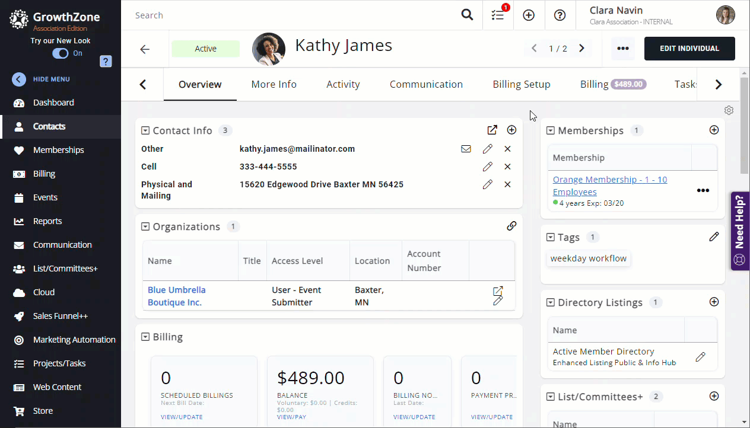This screenshot has width=750, height=428.
Task: Toggle the Try our New Look switch
Action: click(x=60, y=53)
